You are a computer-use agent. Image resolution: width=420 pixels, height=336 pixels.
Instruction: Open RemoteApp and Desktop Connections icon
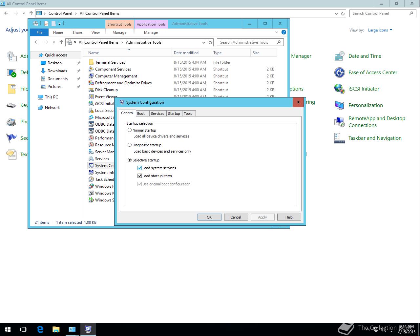(339, 122)
